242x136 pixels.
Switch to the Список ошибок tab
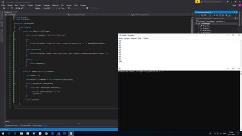[25, 125]
